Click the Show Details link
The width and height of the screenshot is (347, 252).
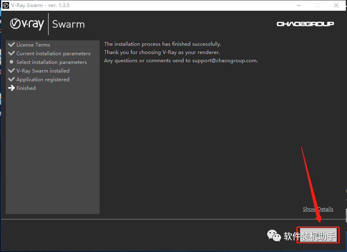[318, 209]
